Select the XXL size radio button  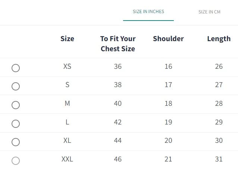(x=16, y=161)
